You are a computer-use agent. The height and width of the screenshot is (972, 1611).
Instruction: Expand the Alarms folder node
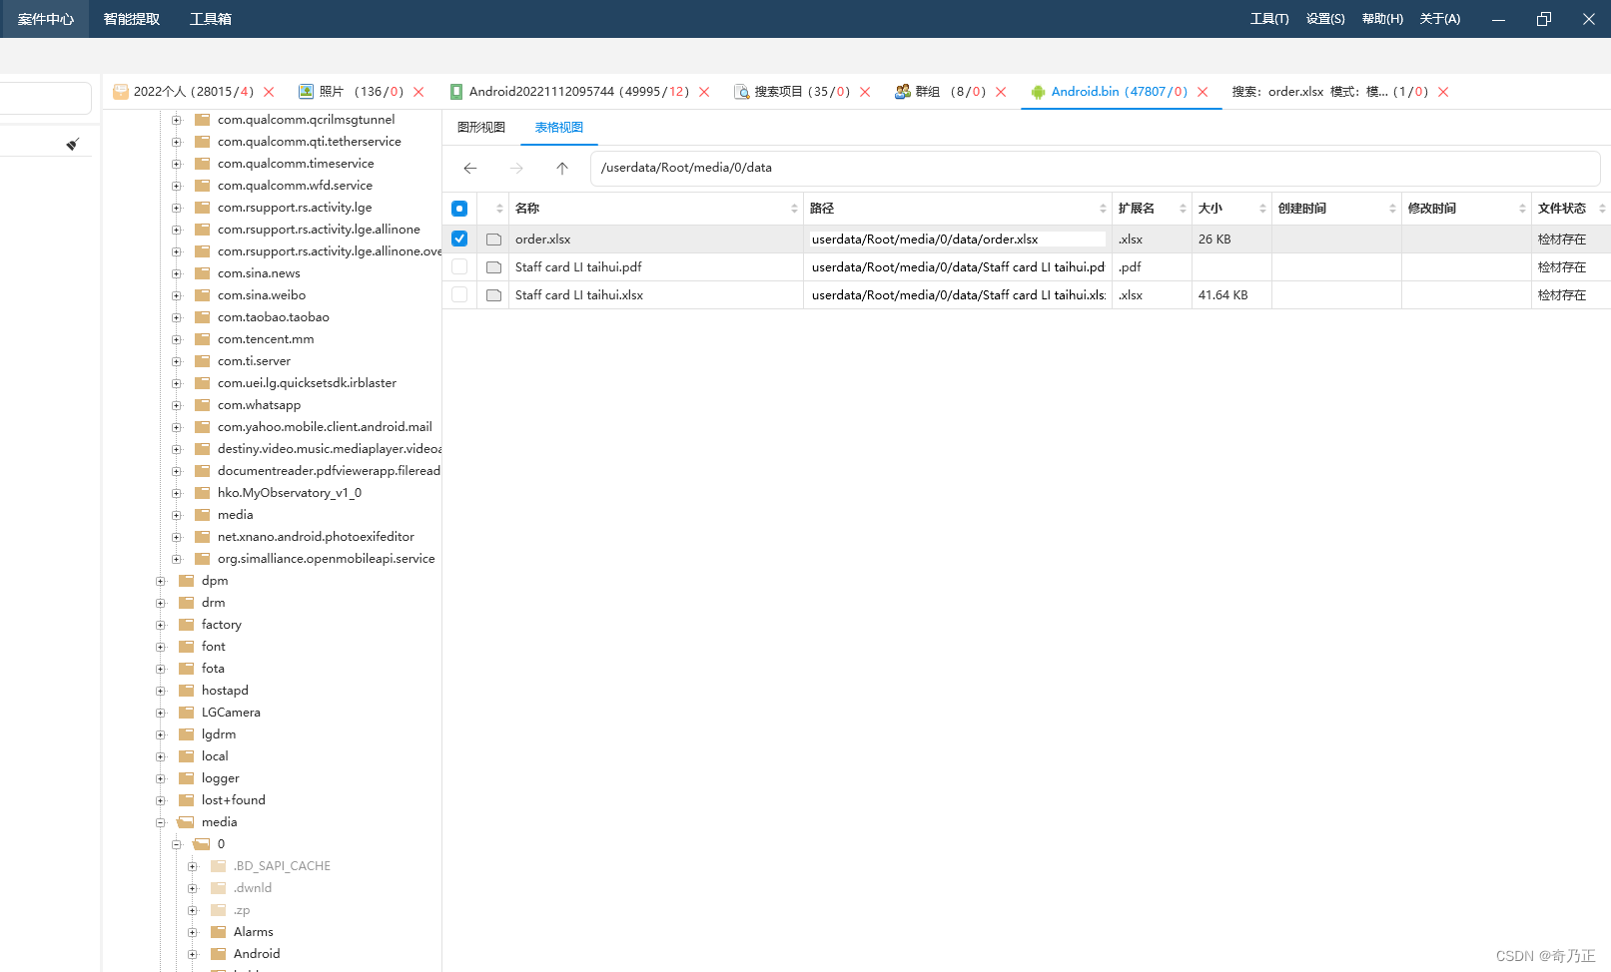pos(193,932)
